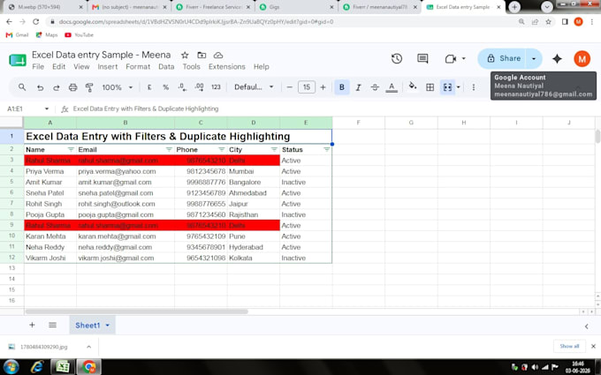
Task: Show all sheets list
Action: click(52, 325)
